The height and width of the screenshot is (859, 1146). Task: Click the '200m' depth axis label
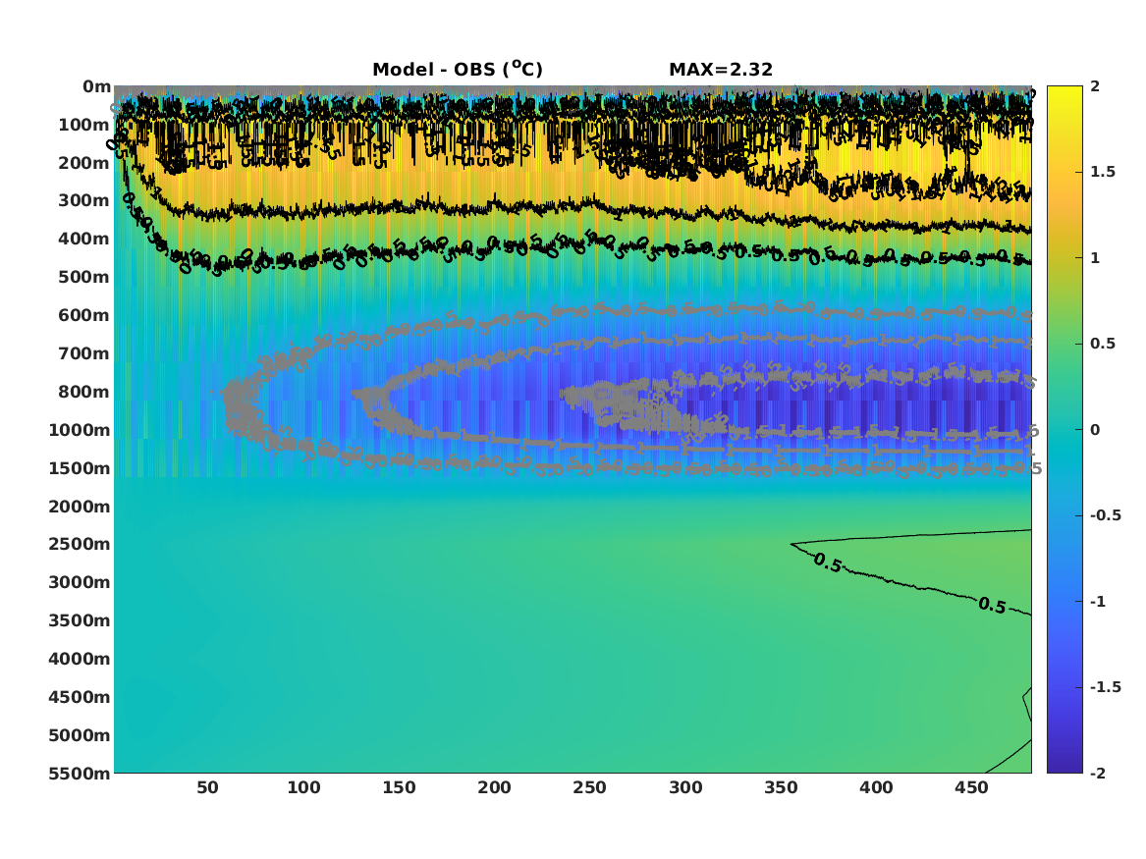point(84,163)
